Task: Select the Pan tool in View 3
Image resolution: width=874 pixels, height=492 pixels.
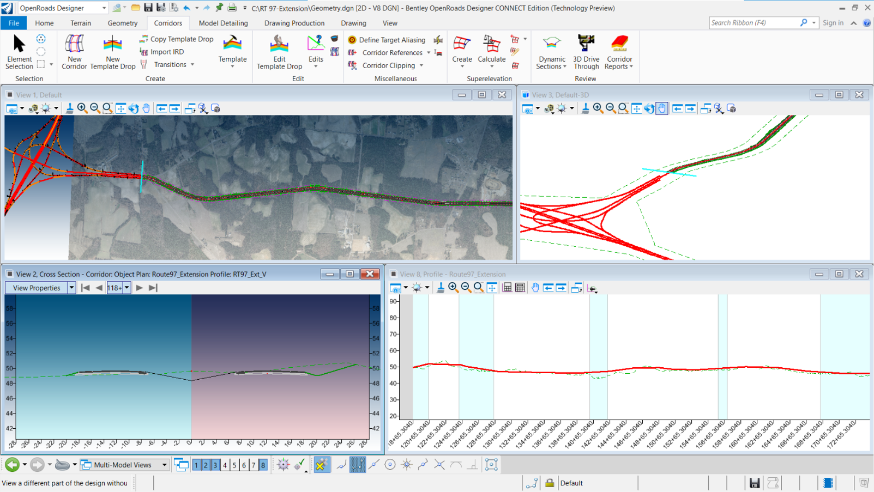Action: pyautogui.click(x=661, y=108)
